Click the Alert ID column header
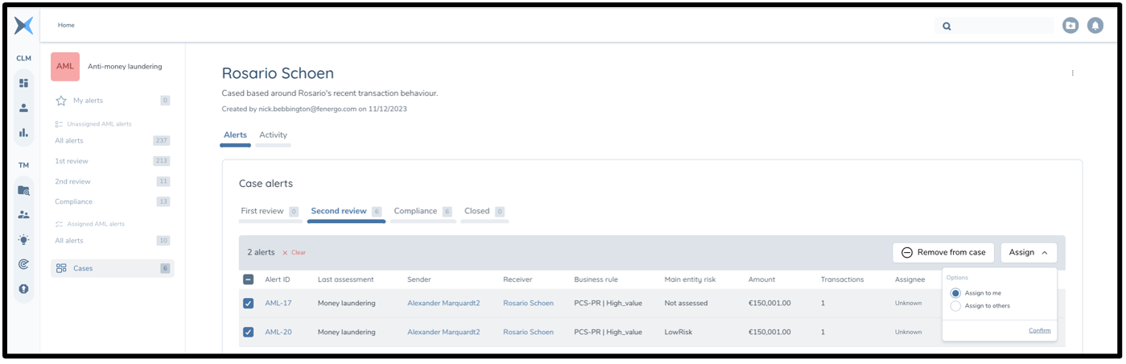The width and height of the screenshot is (1126, 364). (x=278, y=279)
